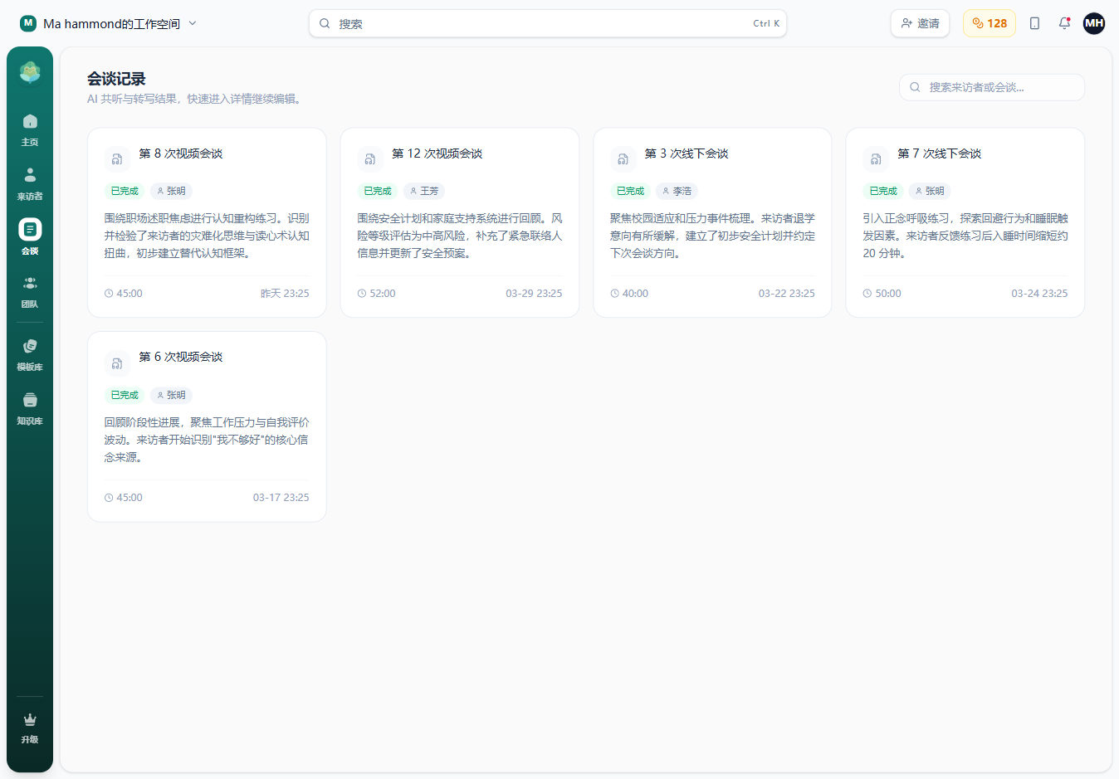Image resolution: width=1119 pixels, height=779 pixels.
Task: Select the 会谈 sessions sidebar icon
Action: pos(30,237)
